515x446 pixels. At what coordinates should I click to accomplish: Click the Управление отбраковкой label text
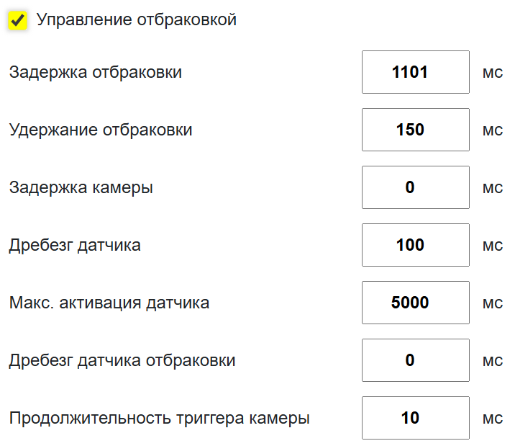[x=136, y=20]
